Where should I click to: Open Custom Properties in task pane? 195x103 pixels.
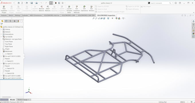coord(193,37)
